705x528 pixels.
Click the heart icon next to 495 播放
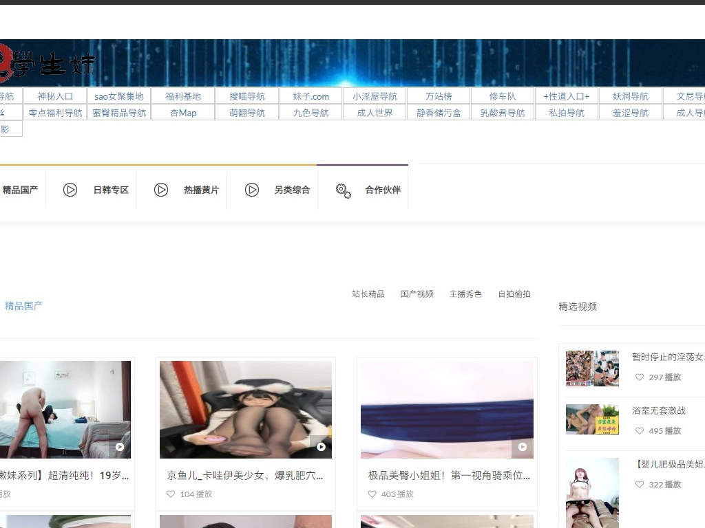pos(640,430)
